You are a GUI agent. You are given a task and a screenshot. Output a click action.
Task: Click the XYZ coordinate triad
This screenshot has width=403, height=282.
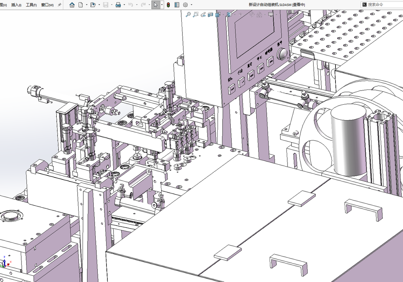click(5, 262)
